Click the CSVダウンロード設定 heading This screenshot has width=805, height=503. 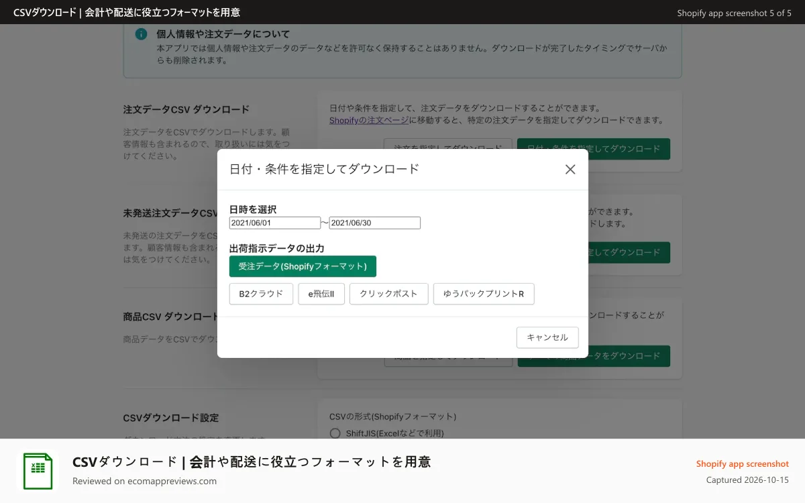[x=171, y=418]
